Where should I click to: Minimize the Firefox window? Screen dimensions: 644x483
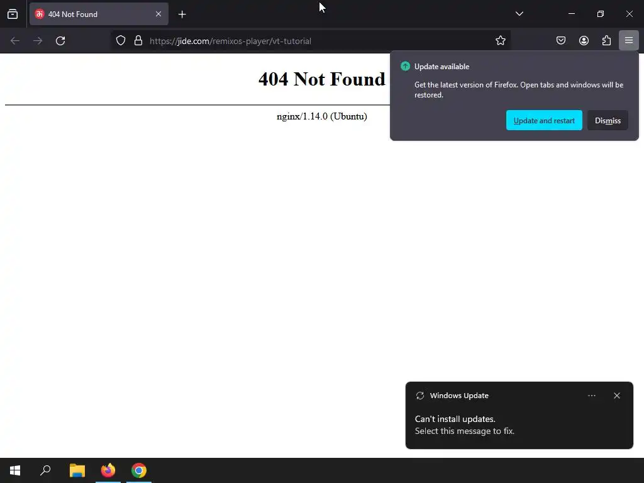tap(571, 14)
